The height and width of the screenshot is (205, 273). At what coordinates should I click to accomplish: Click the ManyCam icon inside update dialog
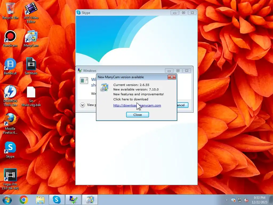[x=104, y=87]
